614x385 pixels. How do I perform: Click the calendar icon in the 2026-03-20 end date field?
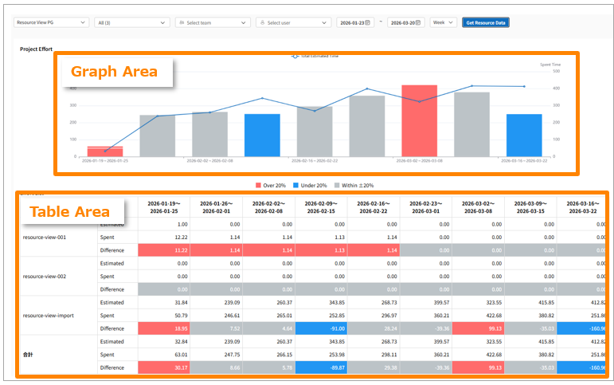point(418,23)
